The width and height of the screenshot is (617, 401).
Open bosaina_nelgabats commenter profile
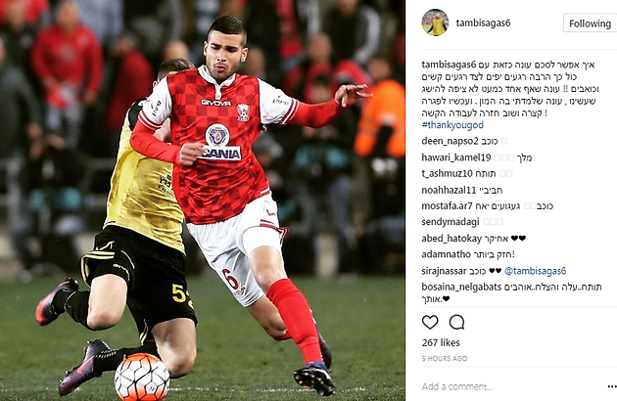pos(461,287)
